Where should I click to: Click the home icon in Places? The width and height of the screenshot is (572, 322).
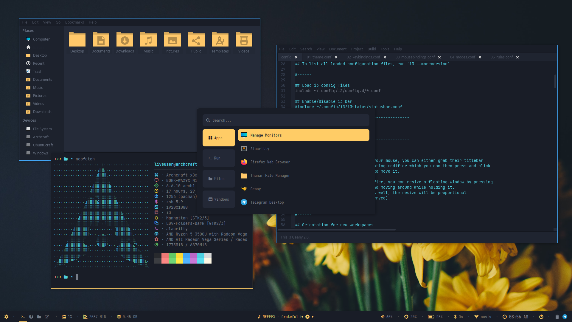[x=28, y=47]
